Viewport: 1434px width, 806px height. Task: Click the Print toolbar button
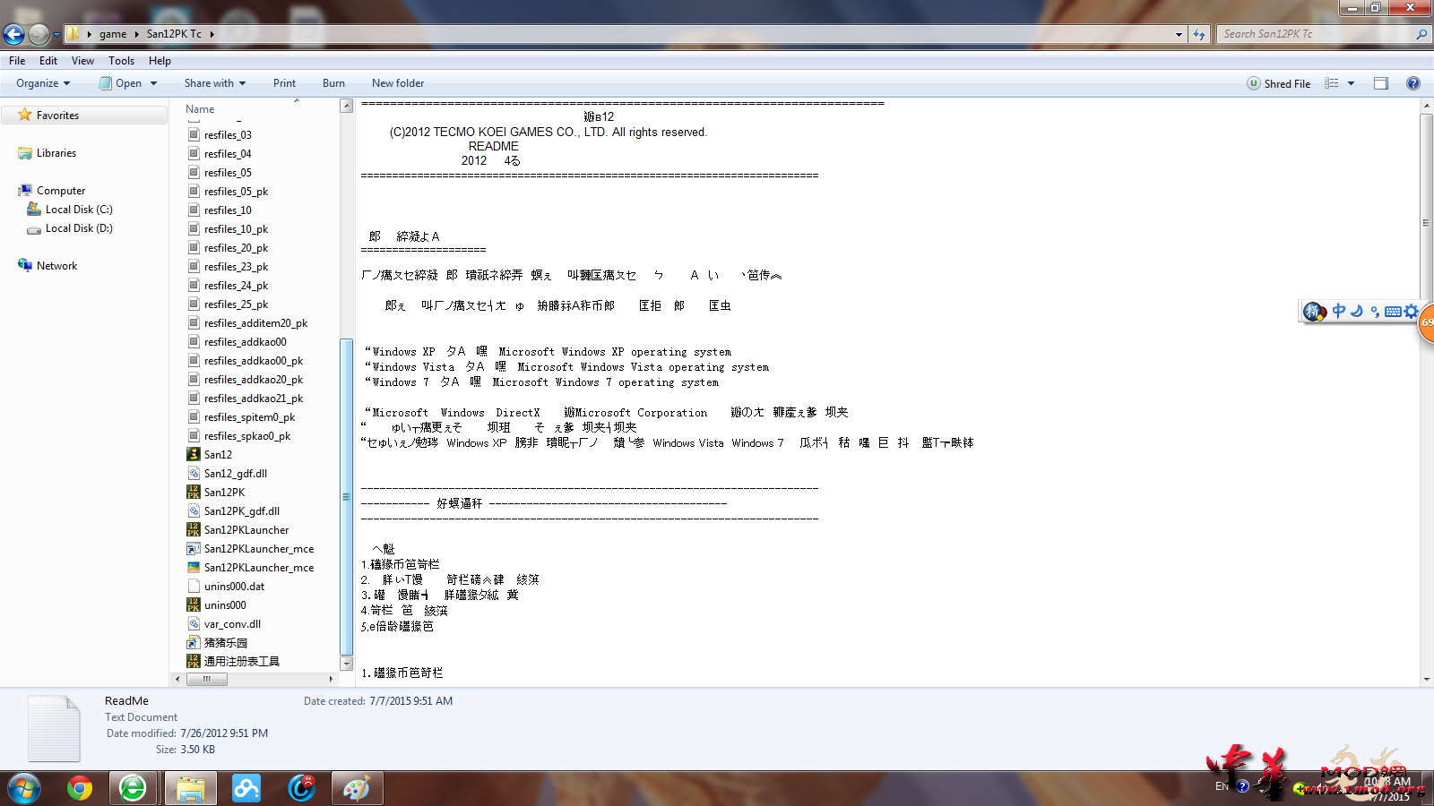pos(284,83)
